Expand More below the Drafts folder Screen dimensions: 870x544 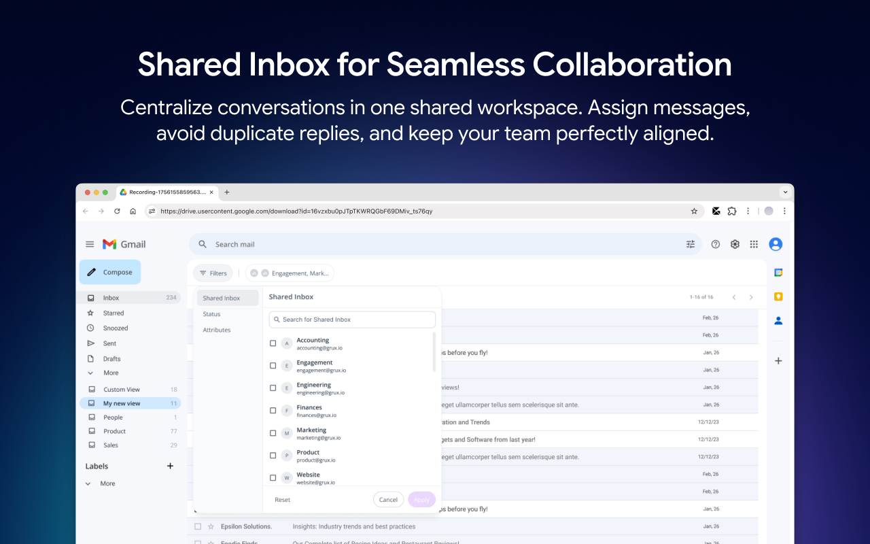103,373
